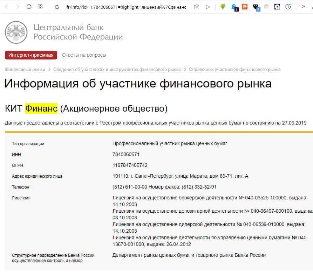
Task: Click the highlighted word Финанс
Action: click(41, 108)
